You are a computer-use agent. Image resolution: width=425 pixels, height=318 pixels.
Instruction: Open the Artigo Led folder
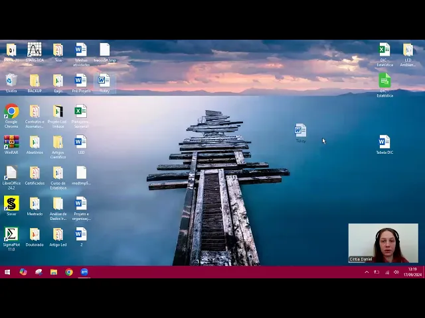[x=58, y=237]
